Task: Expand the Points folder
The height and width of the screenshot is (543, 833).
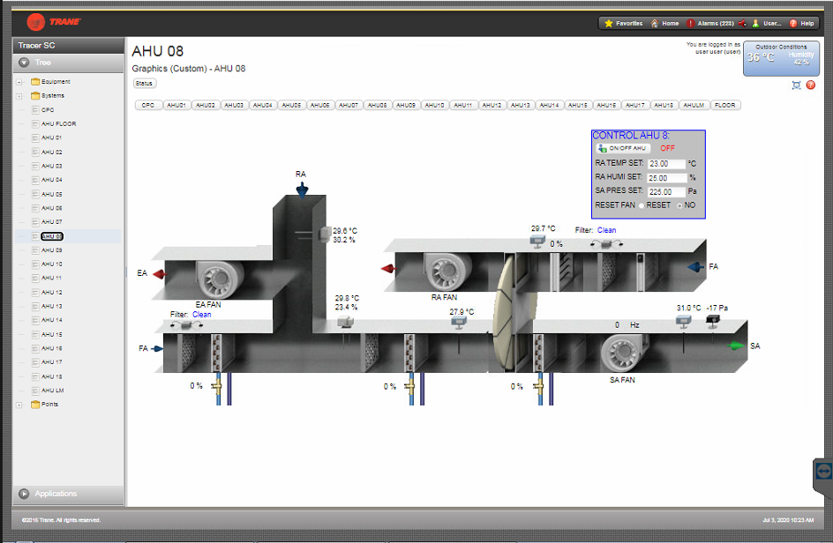Action: (x=19, y=405)
